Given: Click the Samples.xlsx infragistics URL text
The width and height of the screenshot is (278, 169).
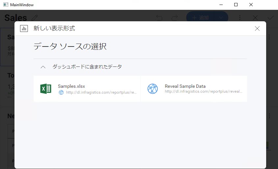Looking at the screenshot, I should click(101, 92).
